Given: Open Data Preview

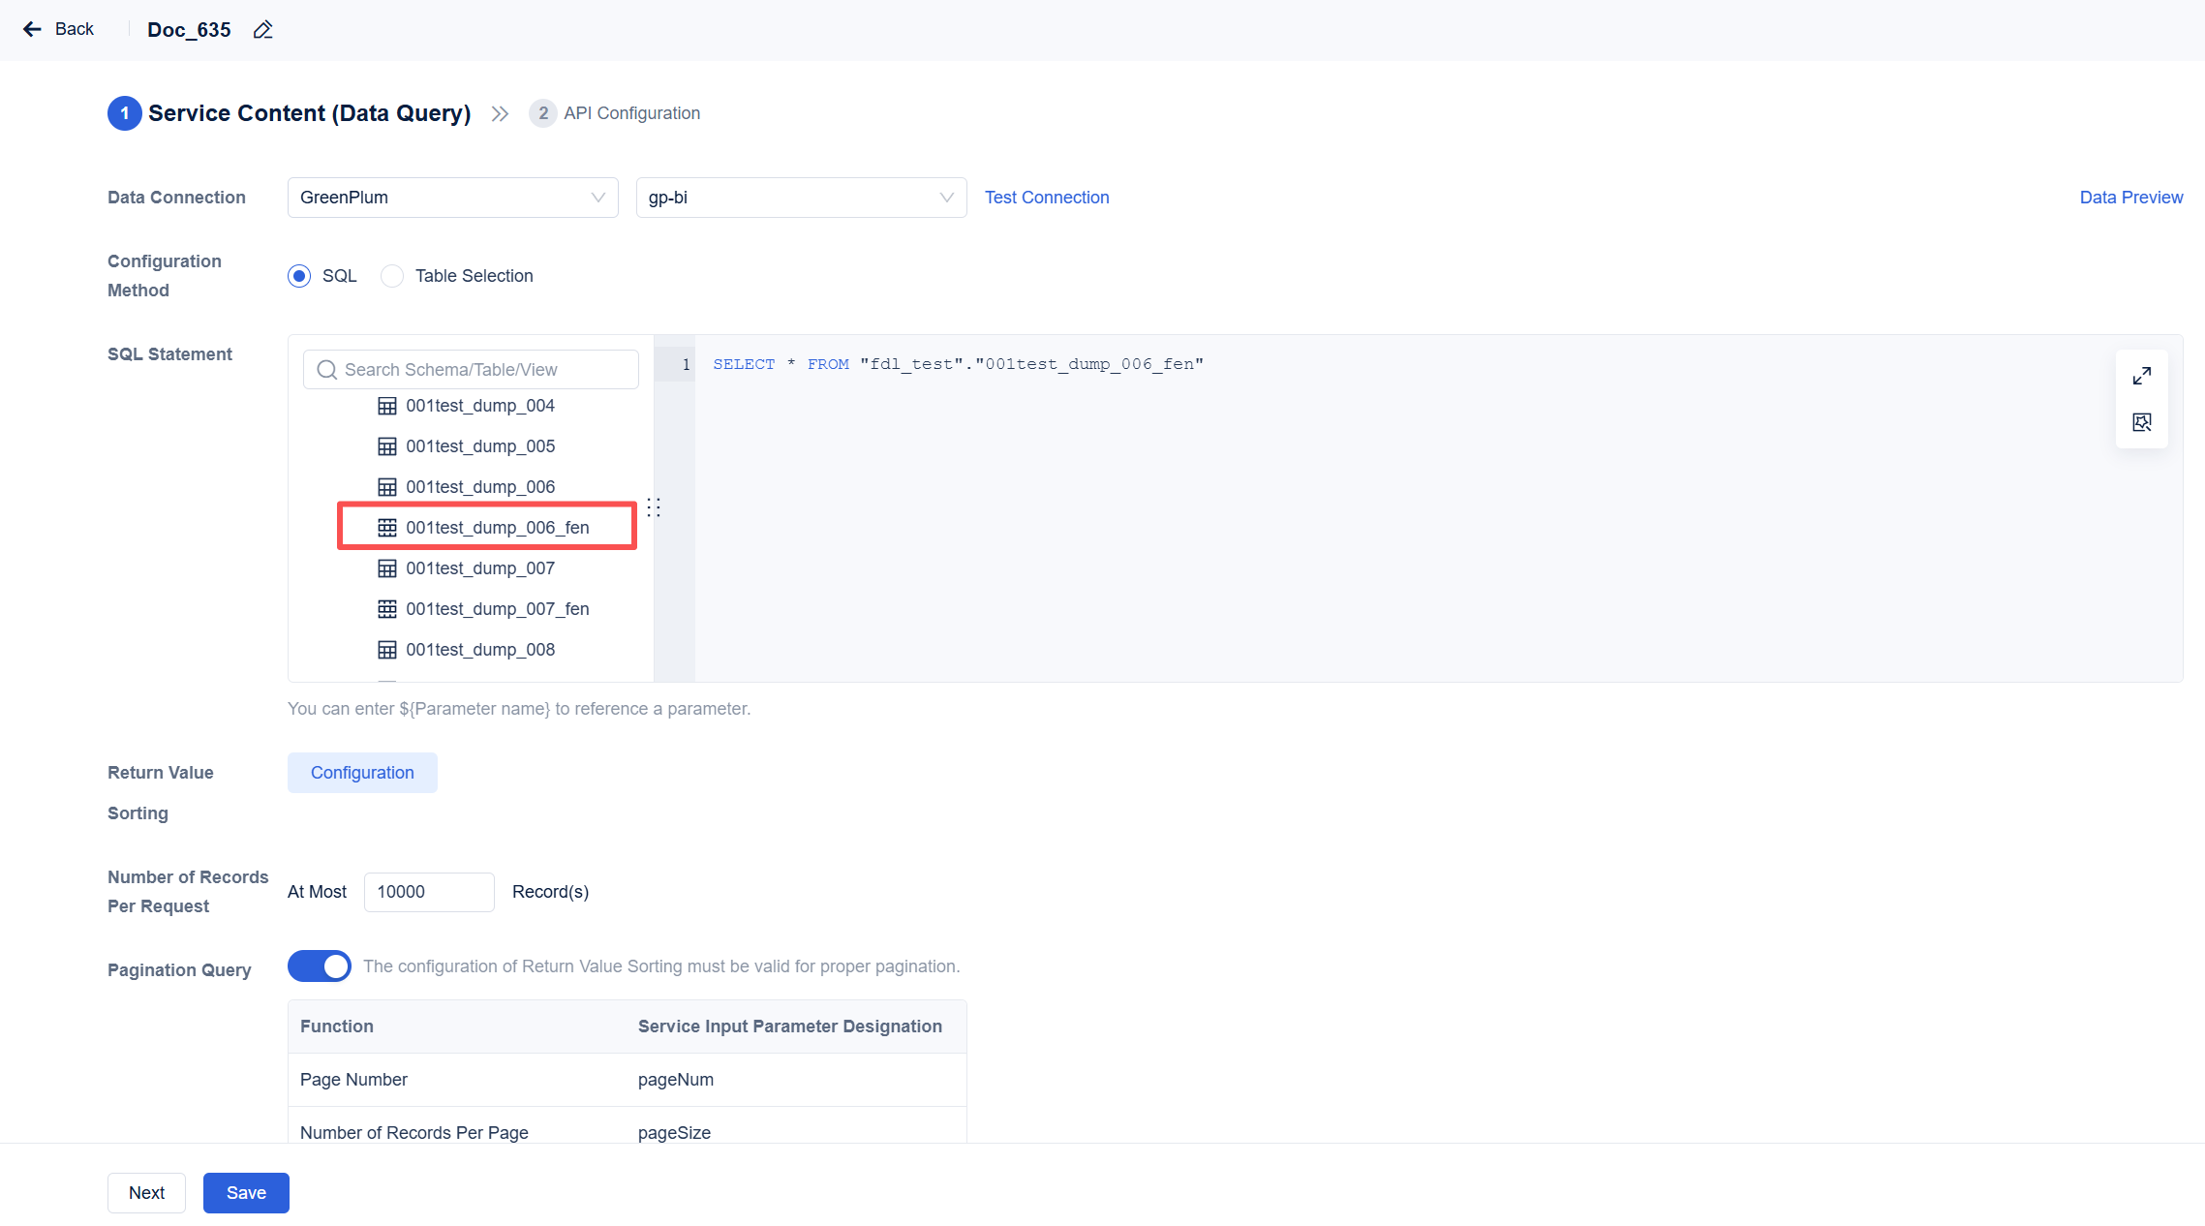Looking at the screenshot, I should [x=2130, y=197].
